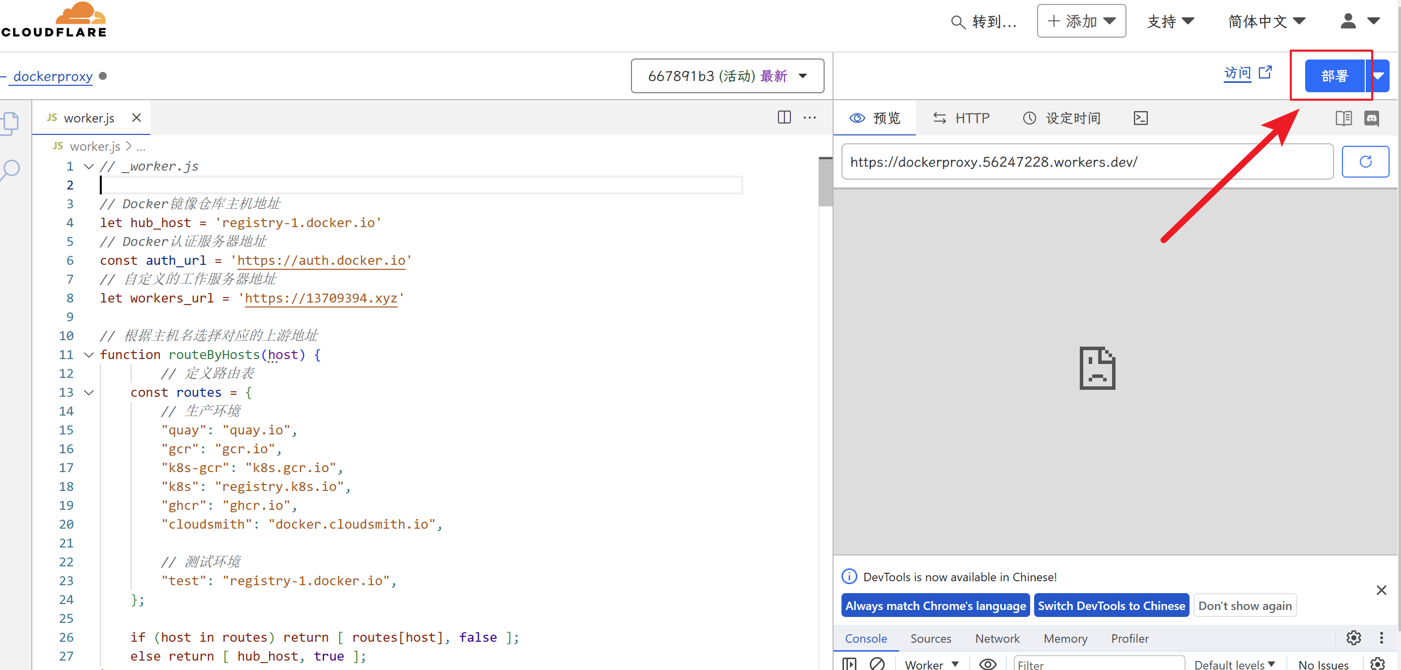Click the 访问 visit link

[1237, 73]
